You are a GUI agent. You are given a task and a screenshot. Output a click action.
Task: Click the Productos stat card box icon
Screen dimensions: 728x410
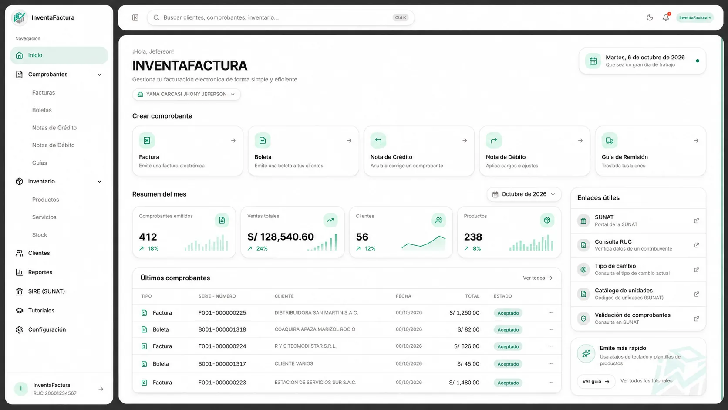coord(547,220)
